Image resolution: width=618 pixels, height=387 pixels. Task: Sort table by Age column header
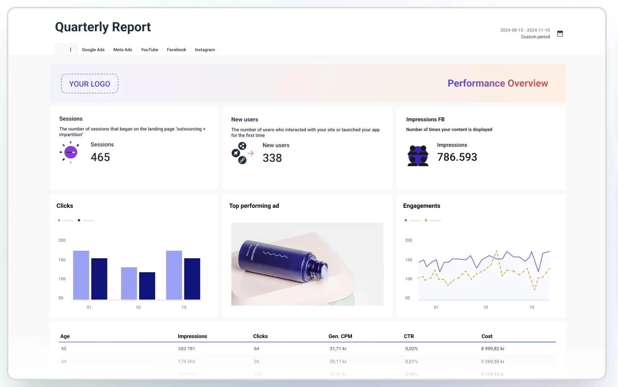[65, 336]
